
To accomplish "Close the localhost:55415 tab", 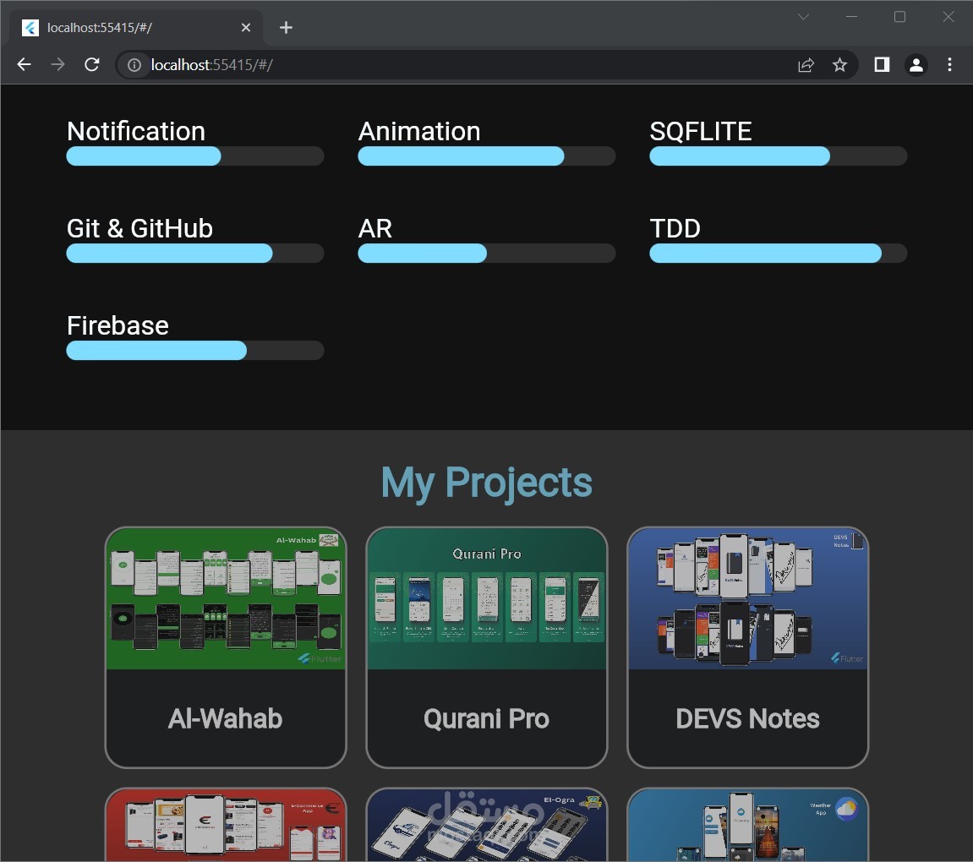I will [246, 28].
